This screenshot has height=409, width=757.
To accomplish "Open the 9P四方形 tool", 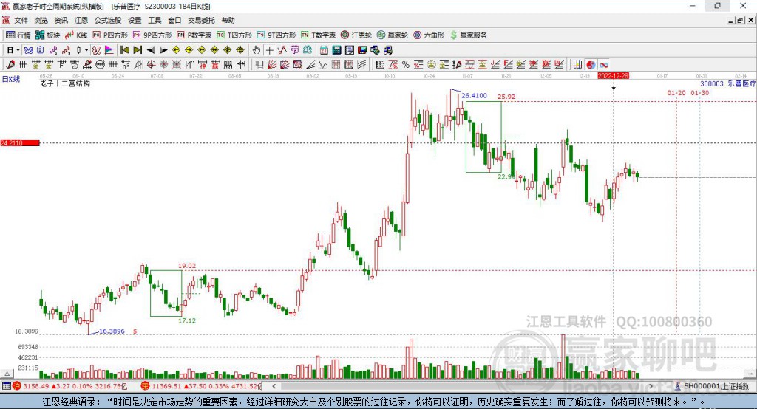I will [152, 35].
